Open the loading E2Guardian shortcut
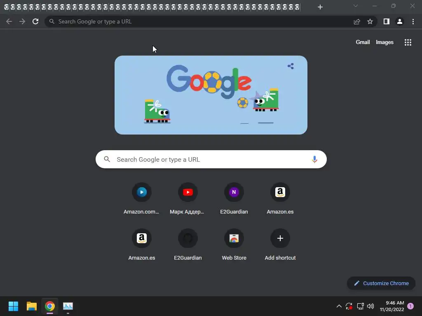Image resolution: width=422 pixels, height=316 pixels. click(x=188, y=245)
